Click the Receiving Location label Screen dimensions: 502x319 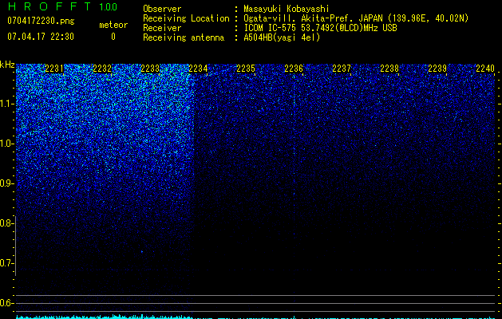186,18
